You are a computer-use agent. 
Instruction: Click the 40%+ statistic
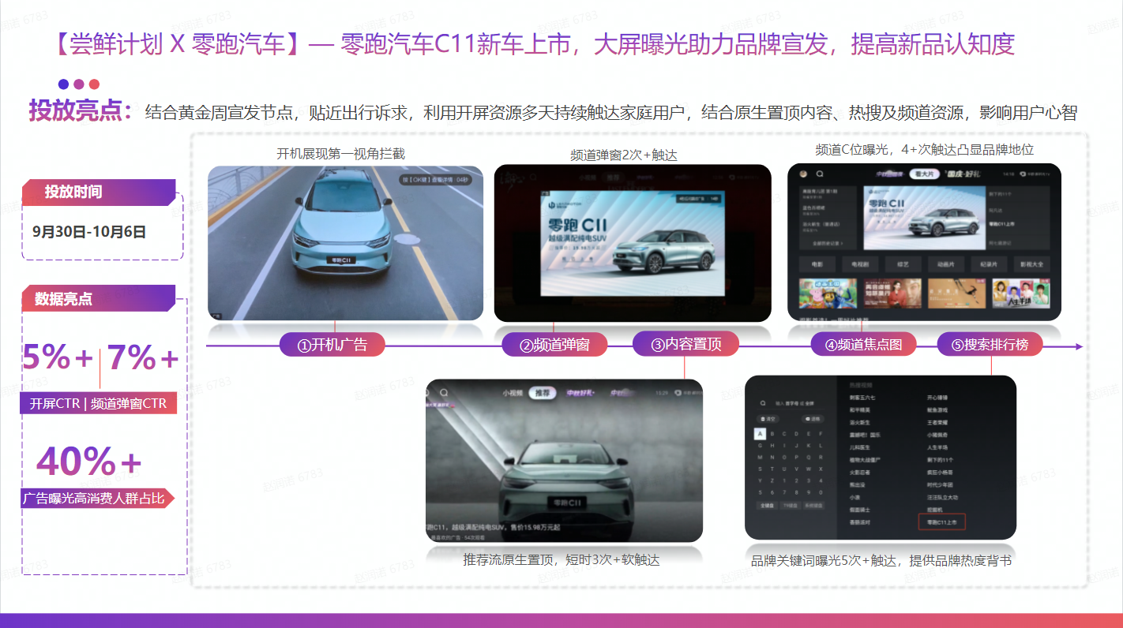pyautogui.click(x=89, y=462)
